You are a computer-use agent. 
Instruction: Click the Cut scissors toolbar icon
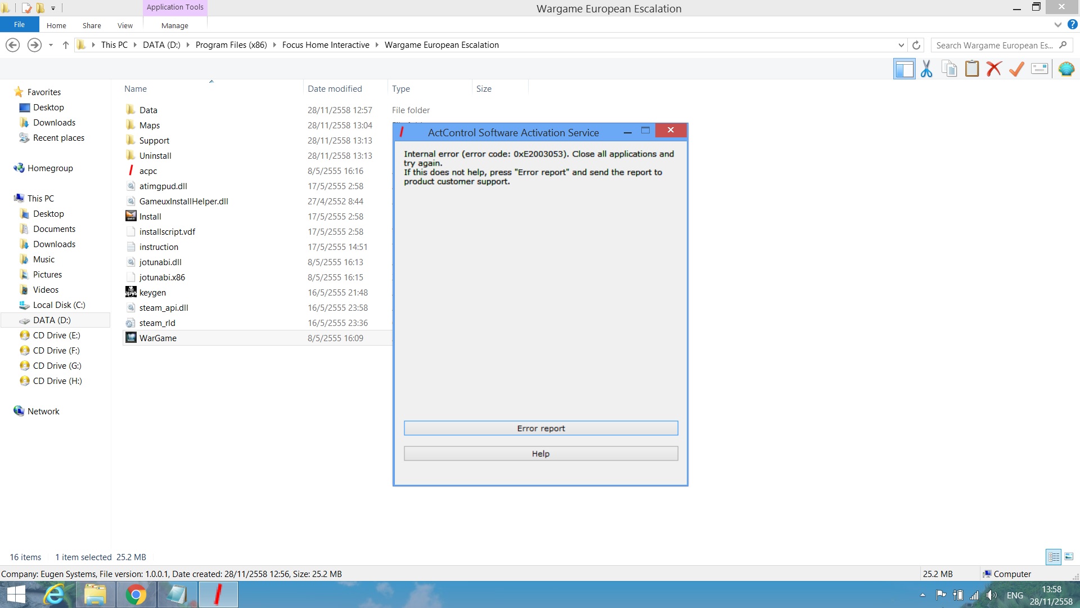pyautogui.click(x=926, y=69)
